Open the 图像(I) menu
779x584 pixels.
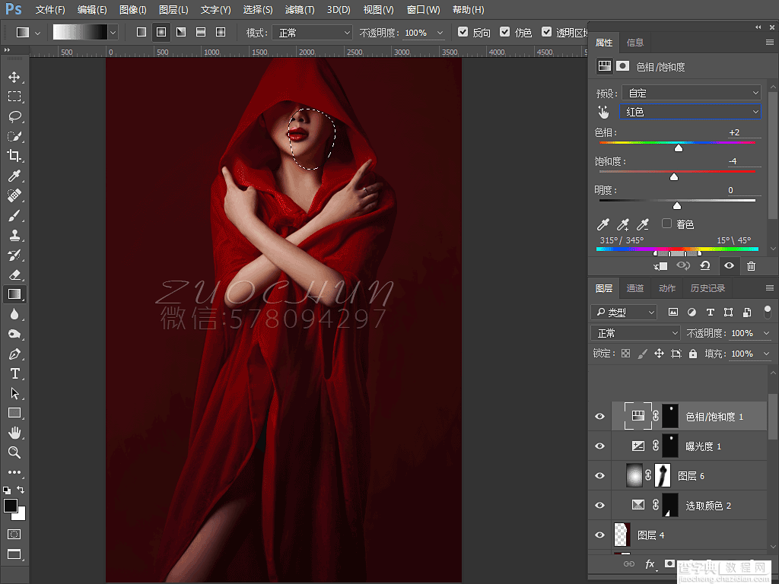pyautogui.click(x=132, y=10)
